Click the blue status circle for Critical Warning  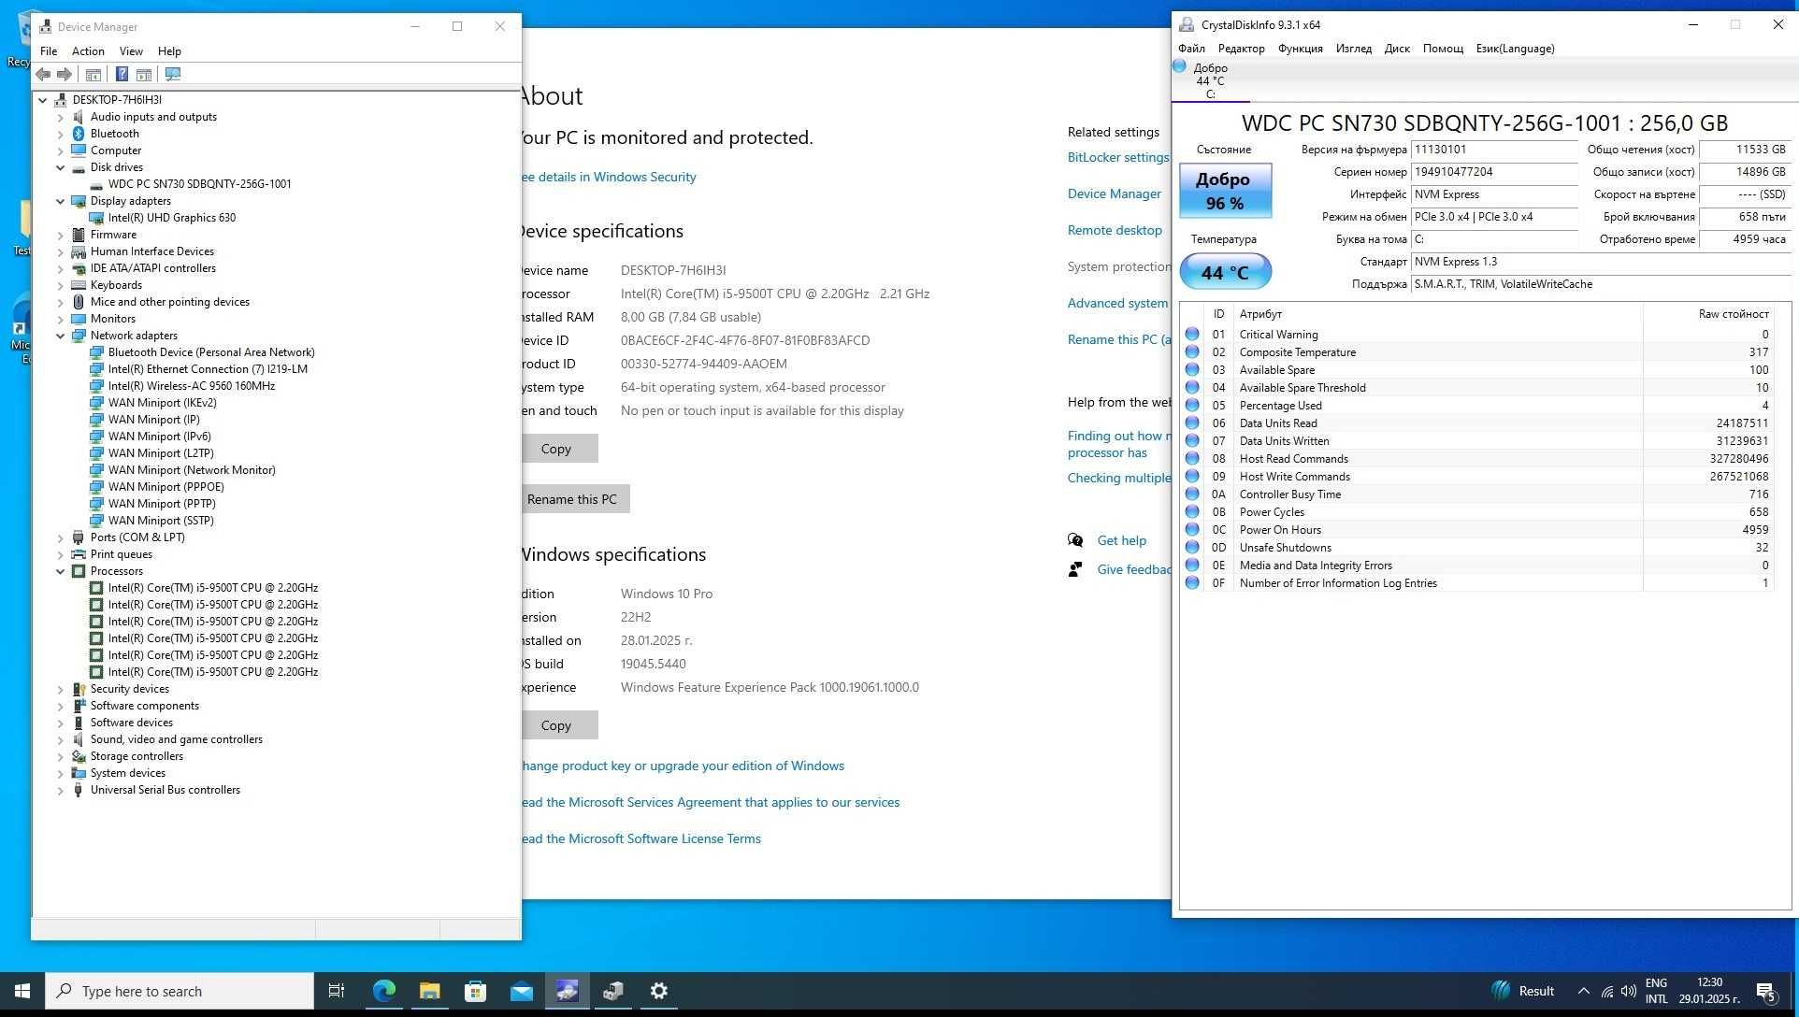tap(1192, 334)
